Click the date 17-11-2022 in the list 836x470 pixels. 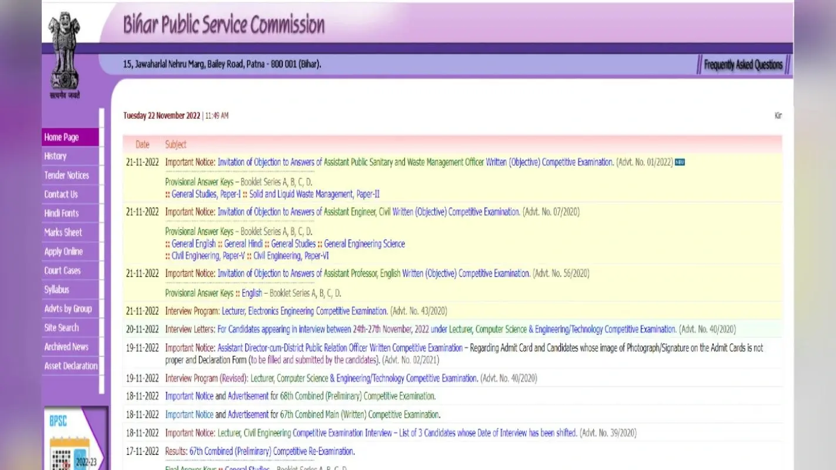click(142, 451)
